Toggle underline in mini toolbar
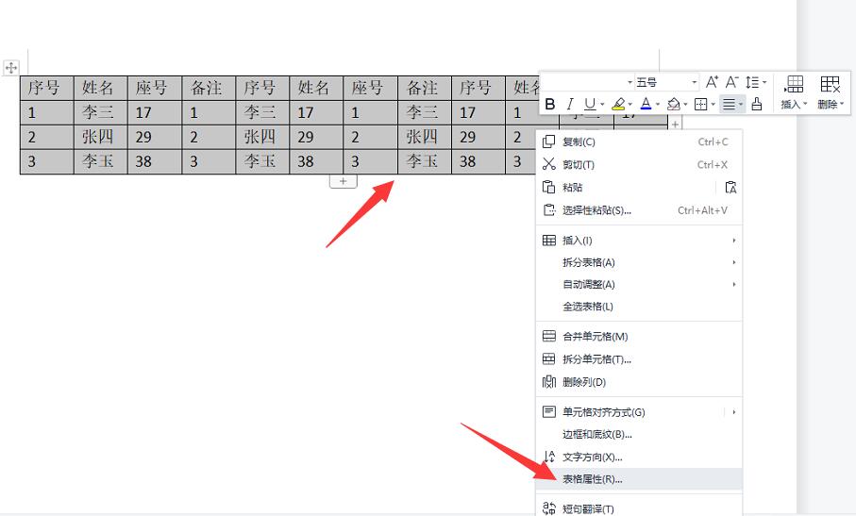856x516 pixels. click(590, 104)
